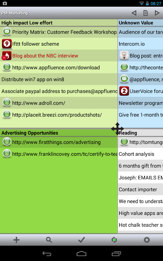The width and height of the screenshot is (163, 261).
Task: Open http://www.adroll.com/ link item
Action: [59, 103]
